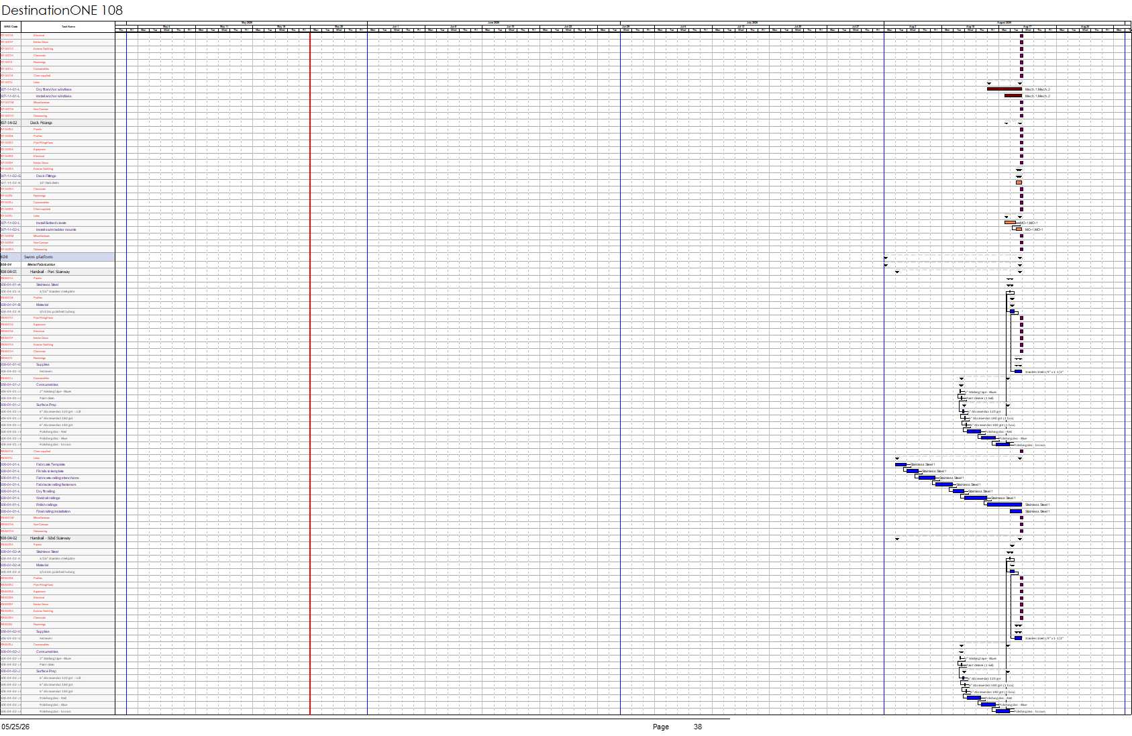This screenshot has width=1132, height=736.
Task: Select the Fit rails to template task name
Action: (x=50, y=471)
